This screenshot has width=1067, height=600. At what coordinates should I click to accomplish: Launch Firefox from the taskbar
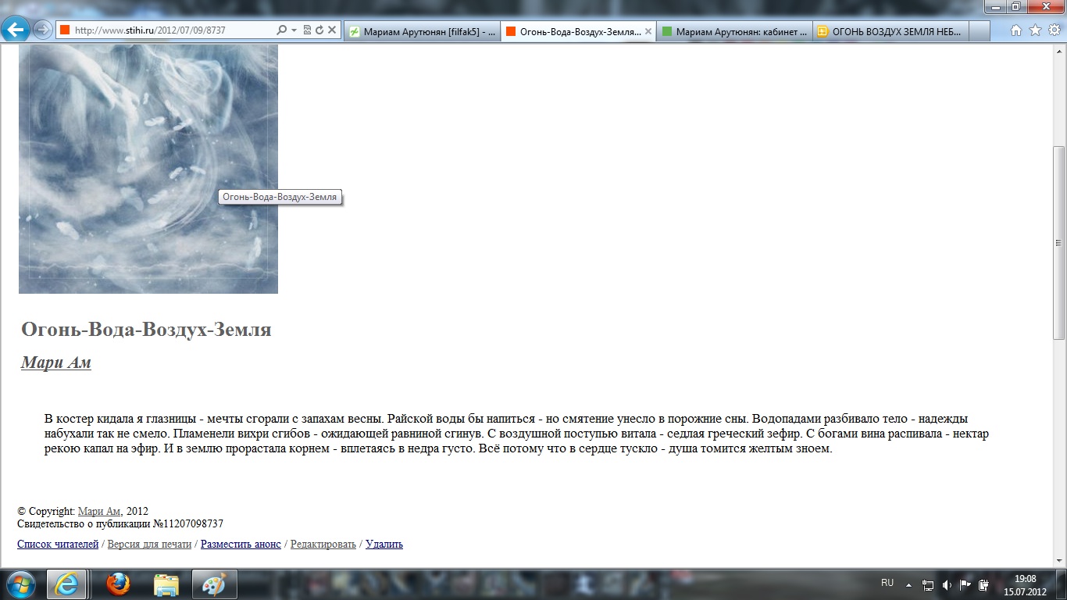coord(118,584)
